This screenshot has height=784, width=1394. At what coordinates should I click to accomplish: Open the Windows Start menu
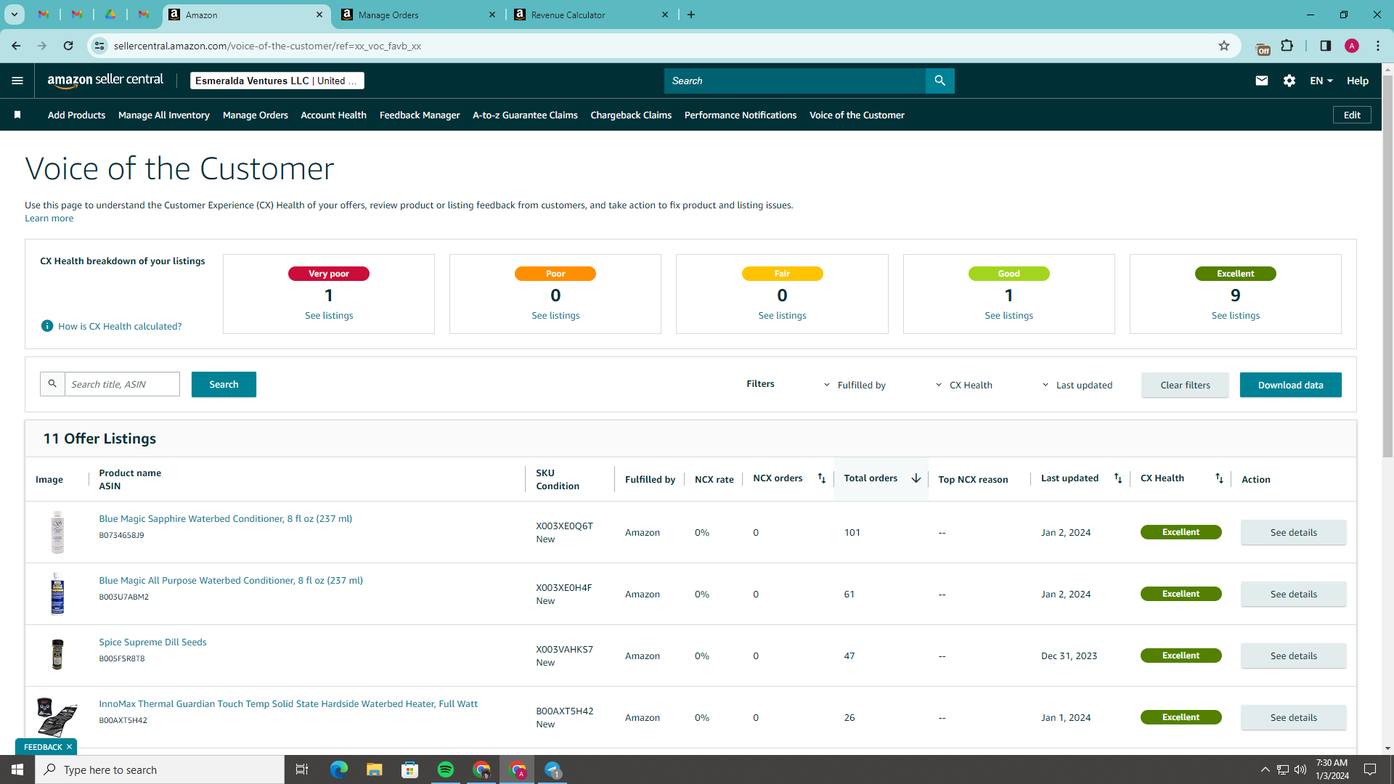coord(17,769)
